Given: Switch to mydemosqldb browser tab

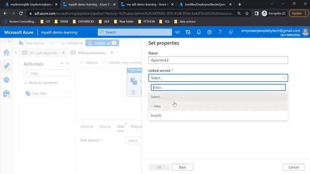Looking at the screenshot, I should (31, 4).
